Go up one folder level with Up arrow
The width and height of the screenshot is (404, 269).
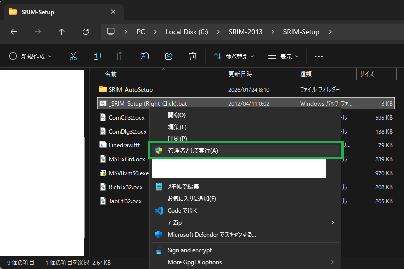click(x=62, y=32)
